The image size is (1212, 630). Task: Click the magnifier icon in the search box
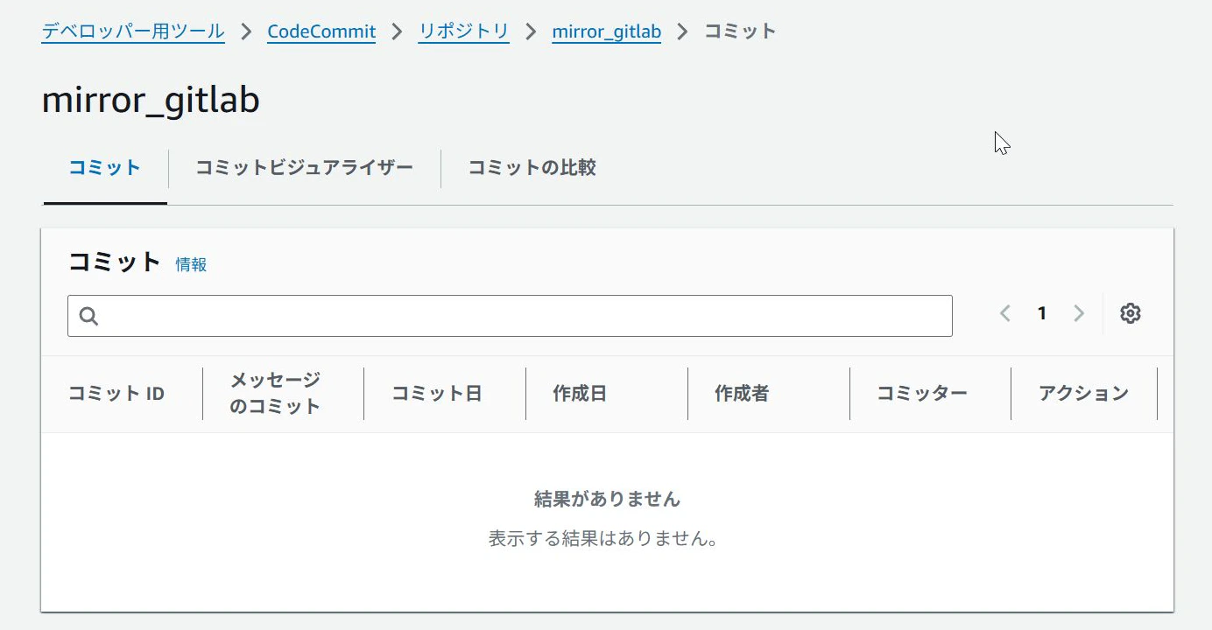click(x=88, y=316)
